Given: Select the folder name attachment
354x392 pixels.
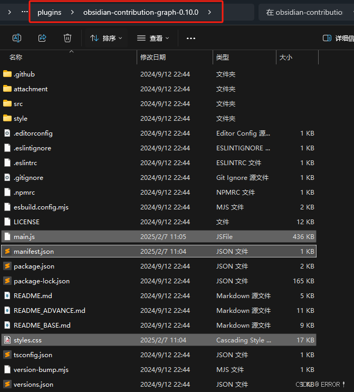Looking at the screenshot, I should (31, 89).
